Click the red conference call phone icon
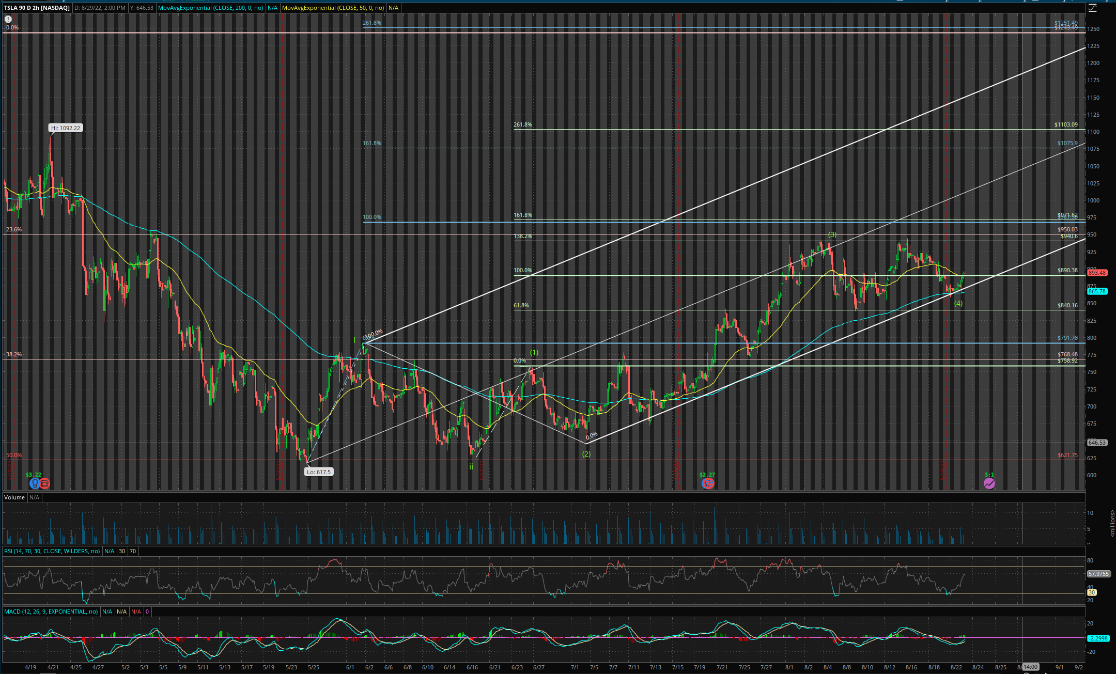 coord(44,483)
